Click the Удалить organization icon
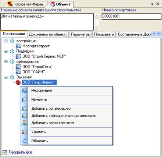This screenshot has width=162, height=158. pyautogui.click(x=24, y=132)
